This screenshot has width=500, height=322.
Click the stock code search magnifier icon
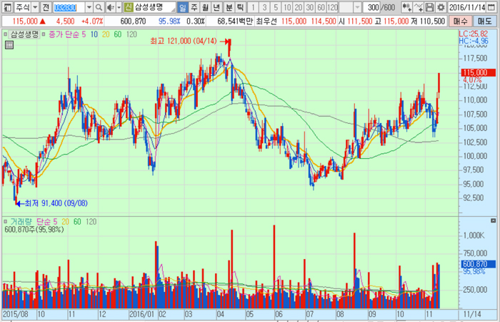[x=98, y=7]
